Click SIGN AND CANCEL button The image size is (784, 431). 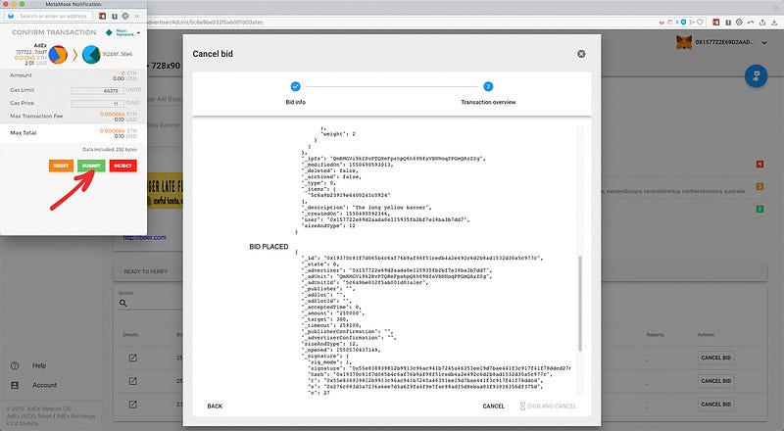(x=548, y=406)
